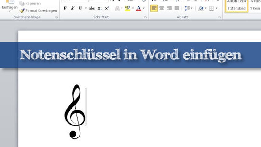Apply strikethrough formatting (abc)
This screenshot has width=261, height=147.
(x=92, y=8)
